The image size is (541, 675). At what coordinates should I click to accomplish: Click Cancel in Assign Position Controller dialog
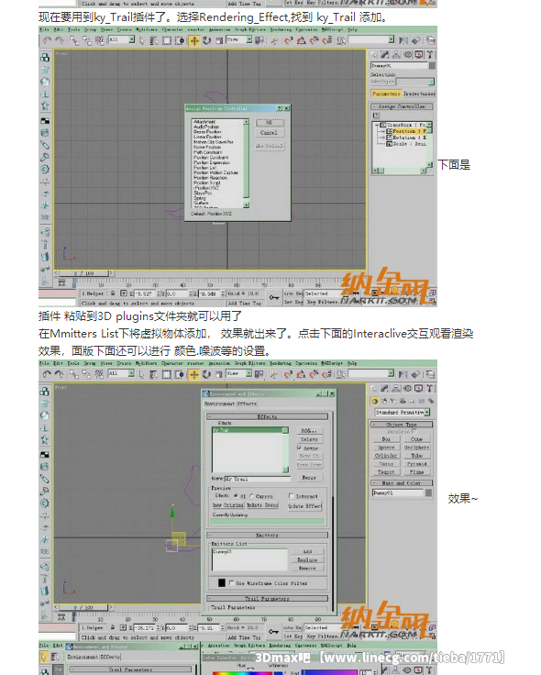[x=270, y=133]
